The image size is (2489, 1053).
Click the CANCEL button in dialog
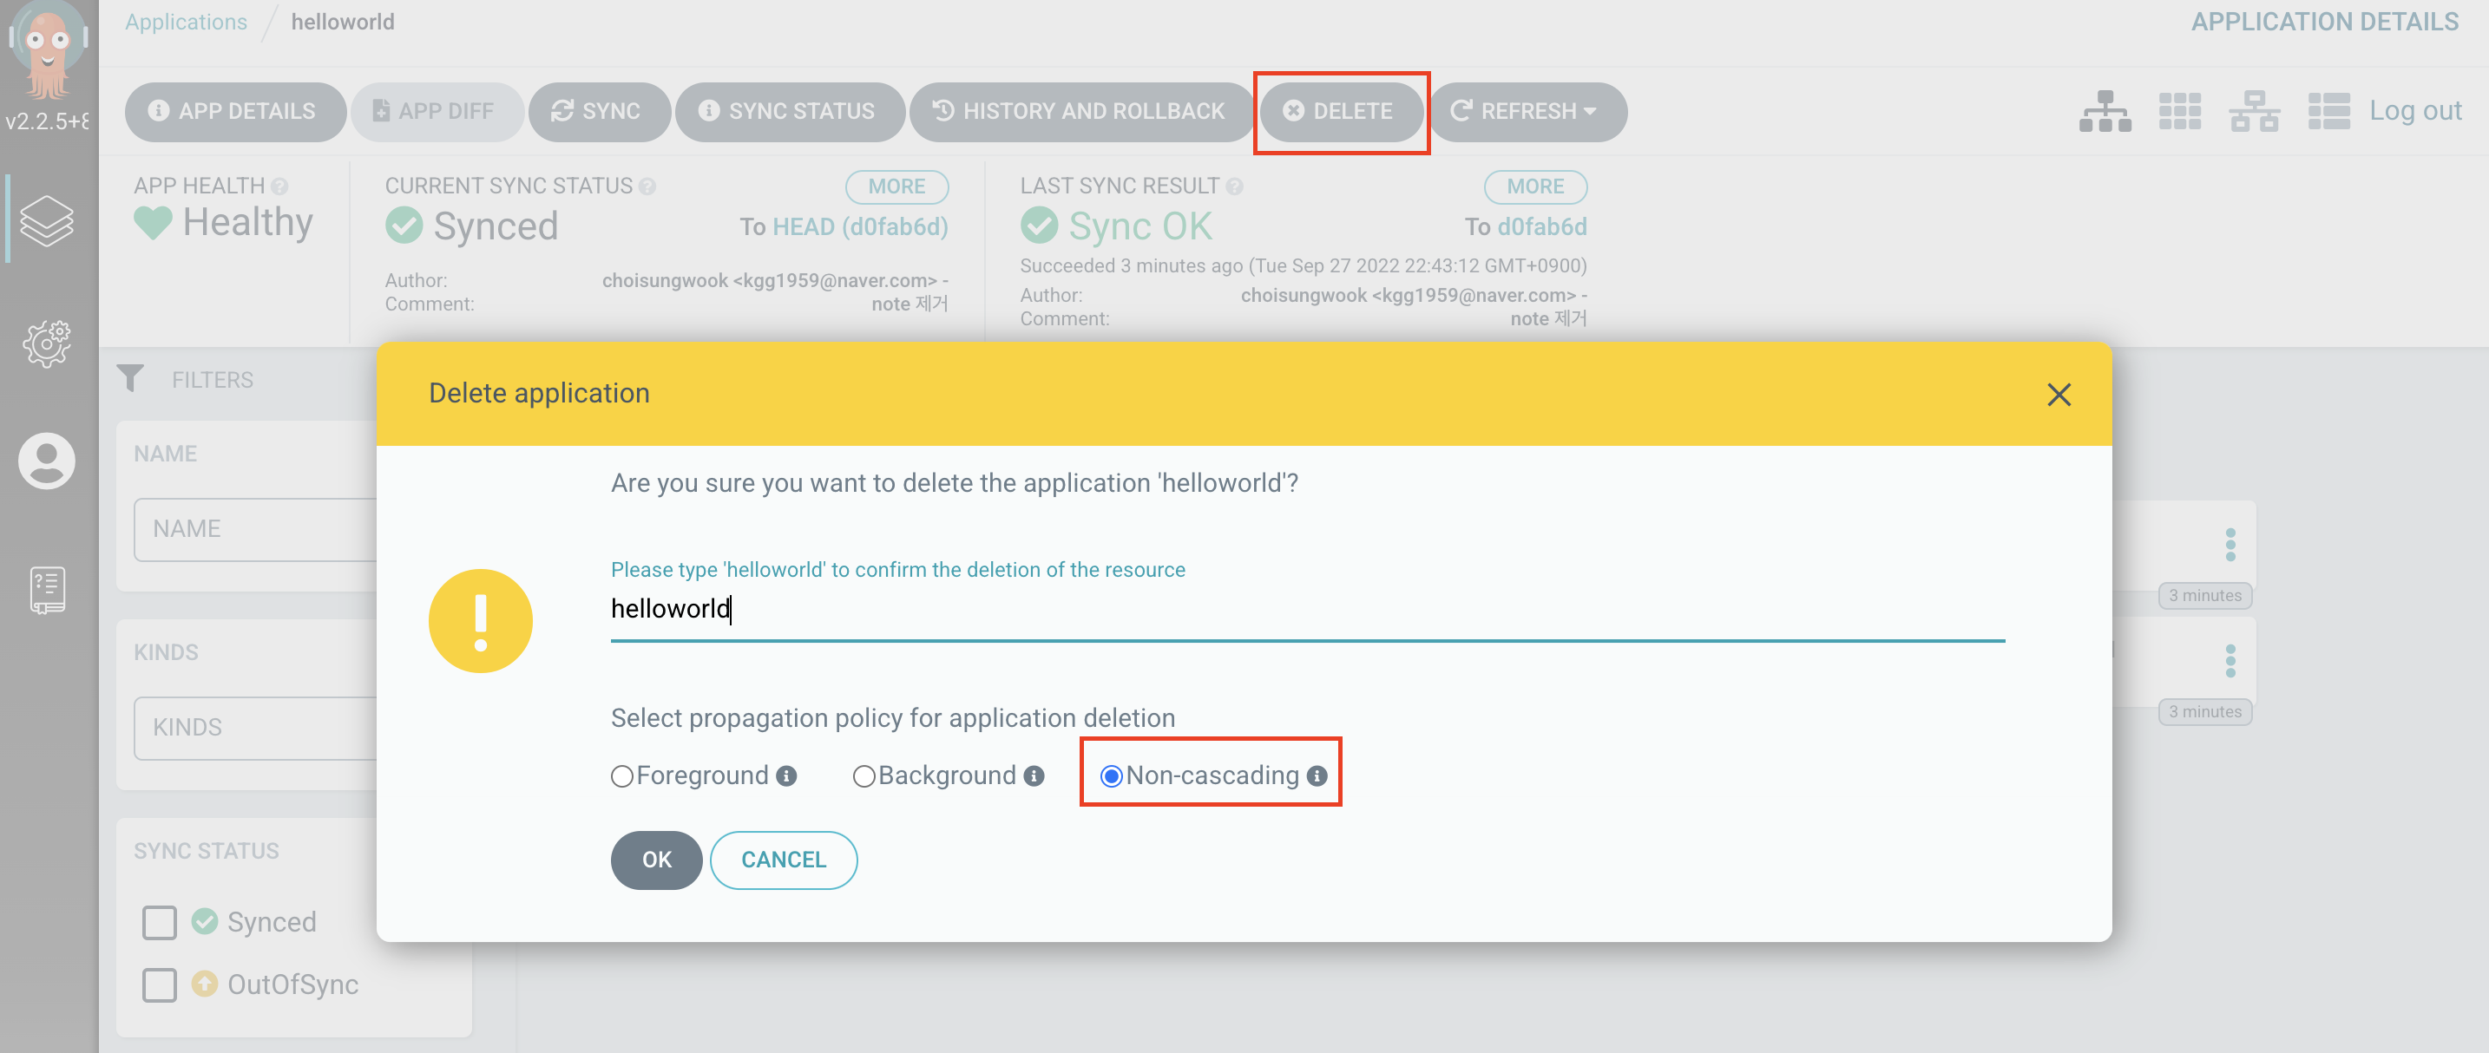[x=783, y=860]
